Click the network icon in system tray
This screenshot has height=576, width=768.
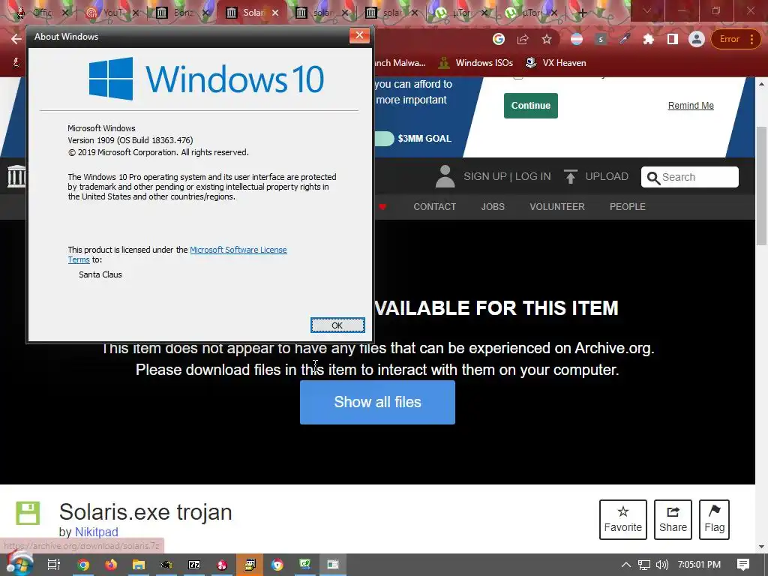tap(644, 565)
